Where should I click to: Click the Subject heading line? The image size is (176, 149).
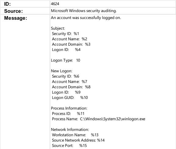58,28
